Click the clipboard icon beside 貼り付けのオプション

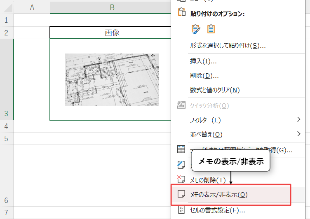click(x=181, y=12)
